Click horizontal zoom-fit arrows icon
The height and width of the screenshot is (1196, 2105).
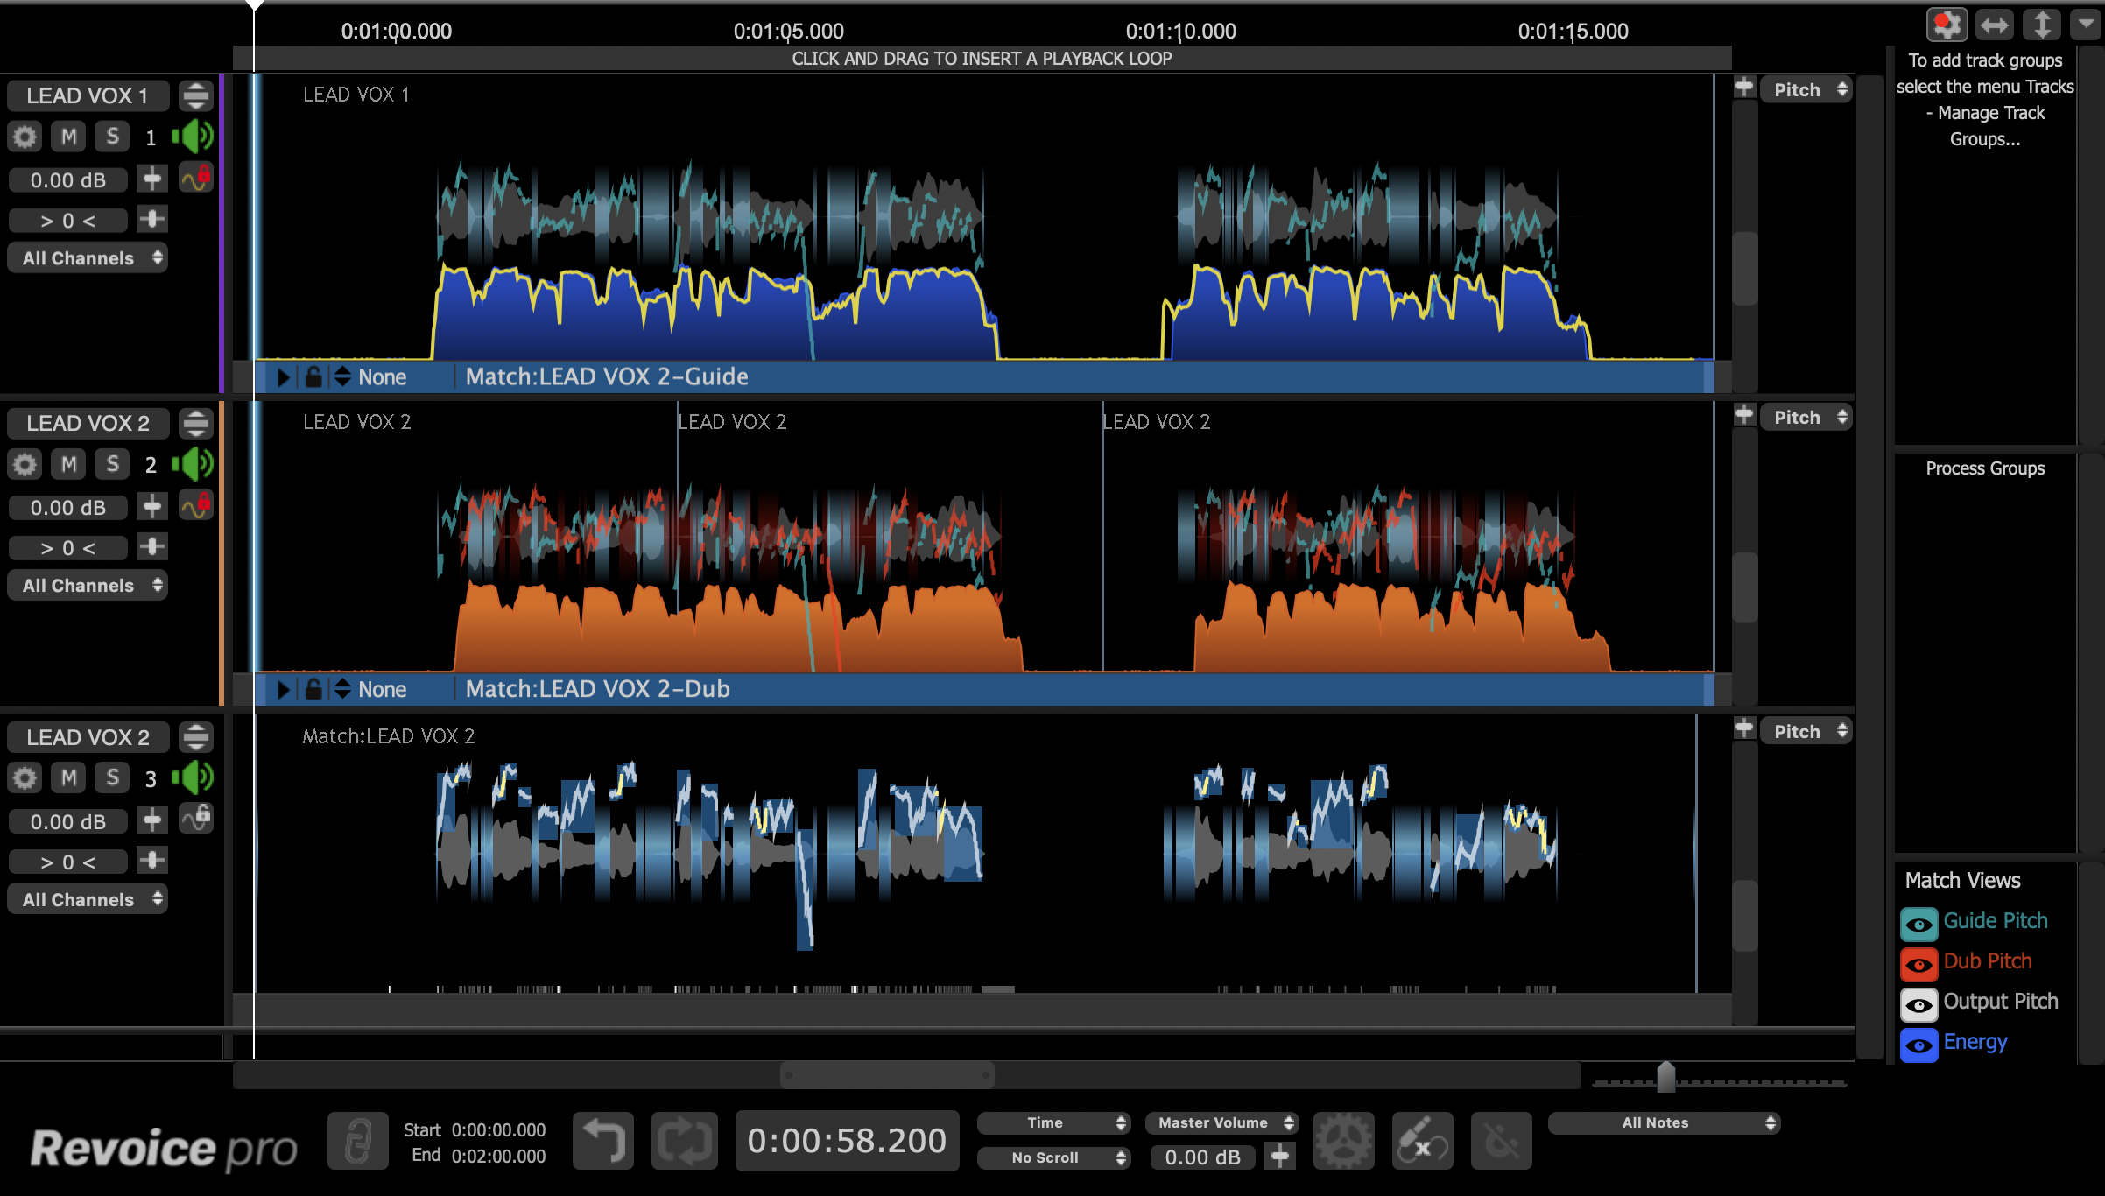(x=1994, y=25)
